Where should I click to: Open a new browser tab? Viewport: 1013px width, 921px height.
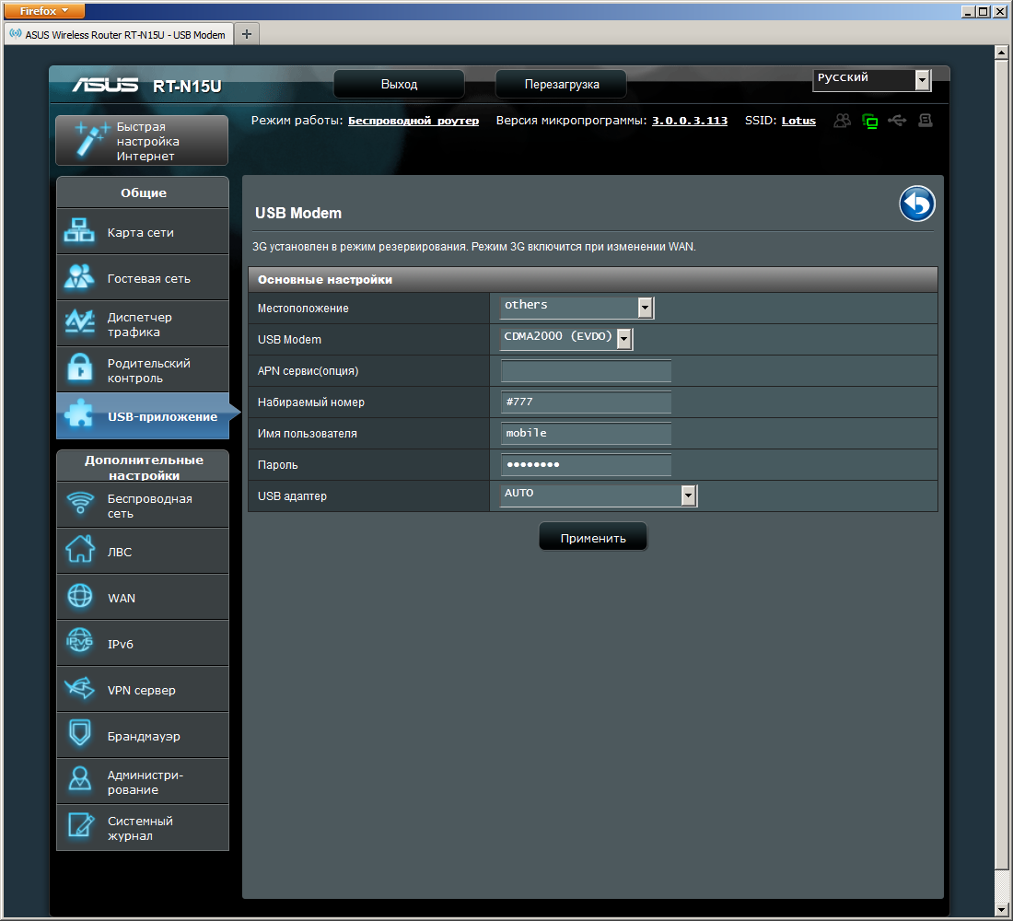247,34
